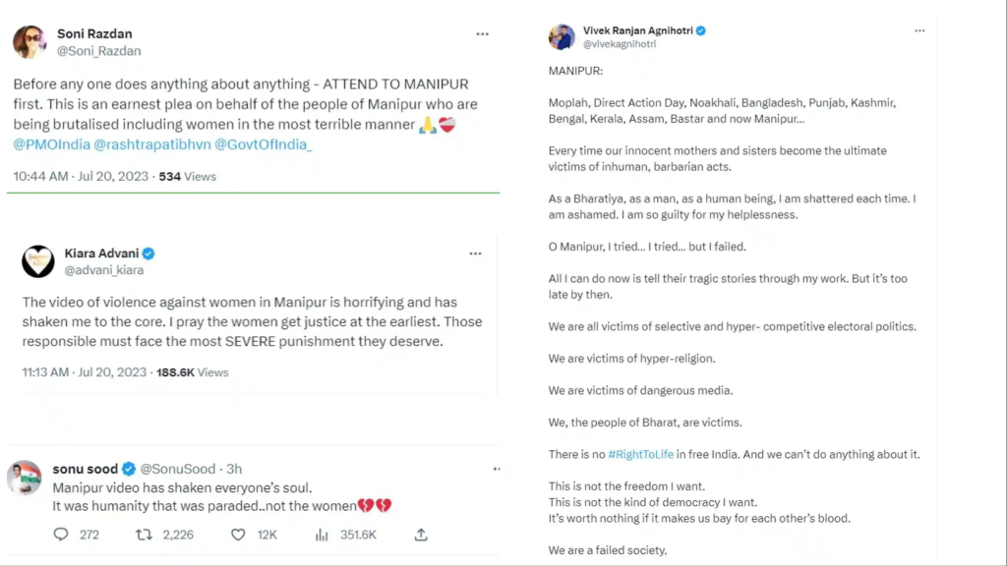
Task: Open more options on Soni Razdan's tweet
Action: coord(482,34)
